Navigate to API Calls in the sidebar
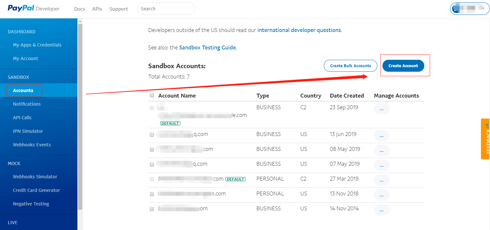 click(22, 118)
